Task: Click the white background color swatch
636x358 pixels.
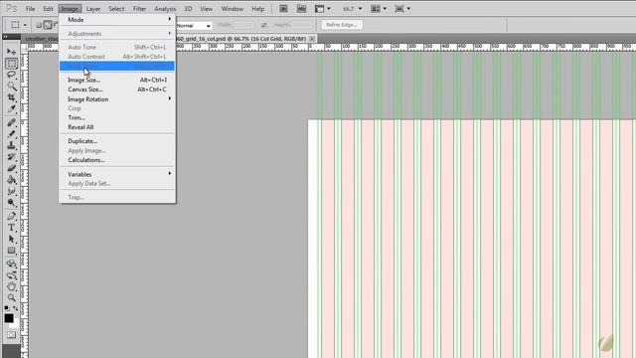Action: coord(16,325)
